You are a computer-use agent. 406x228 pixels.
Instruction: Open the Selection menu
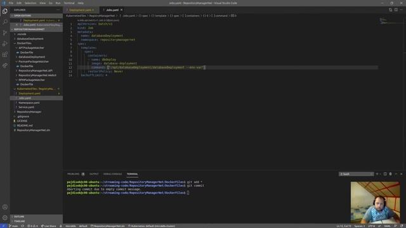pyautogui.click(x=30, y=3)
